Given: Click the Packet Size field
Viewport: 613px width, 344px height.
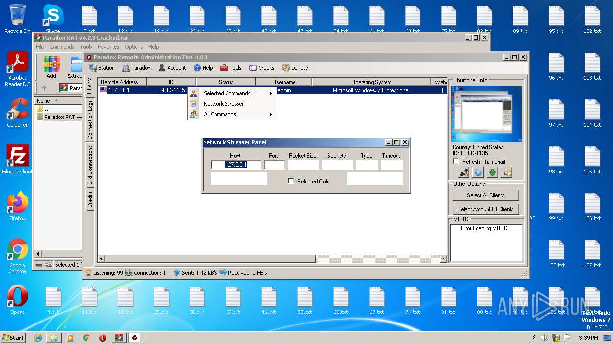Looking at the screenshot, I should [x=304, y=165].
